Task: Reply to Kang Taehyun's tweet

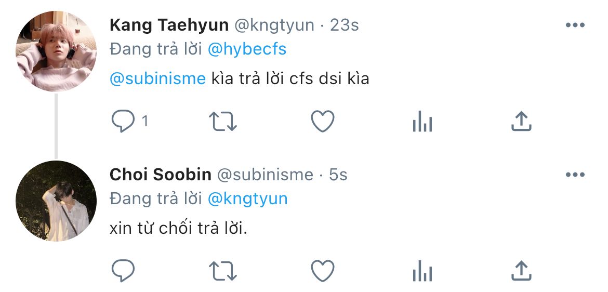Action: coord(124,122)
